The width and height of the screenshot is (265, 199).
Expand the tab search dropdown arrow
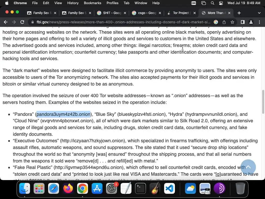[x=259, y=13]
